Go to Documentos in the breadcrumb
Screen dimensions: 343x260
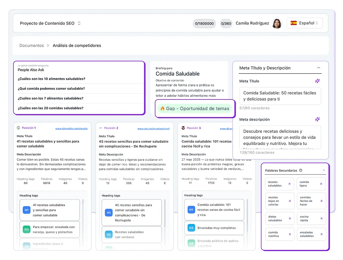coord(31,46)
